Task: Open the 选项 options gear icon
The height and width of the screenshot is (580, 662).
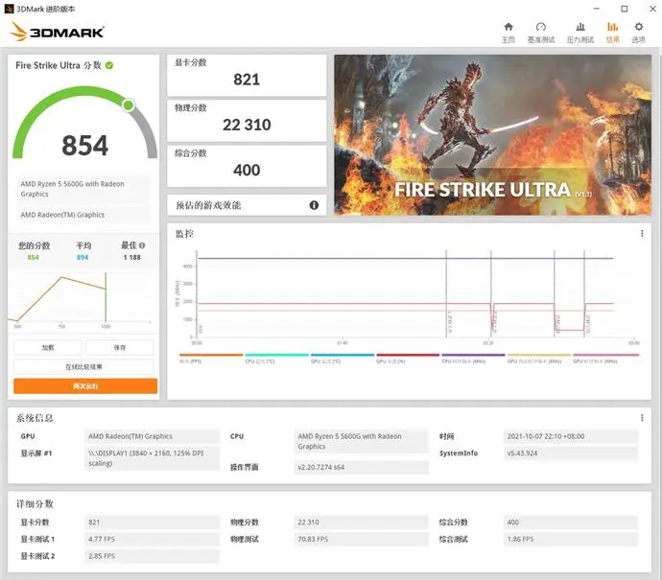Action: point(639,27)
